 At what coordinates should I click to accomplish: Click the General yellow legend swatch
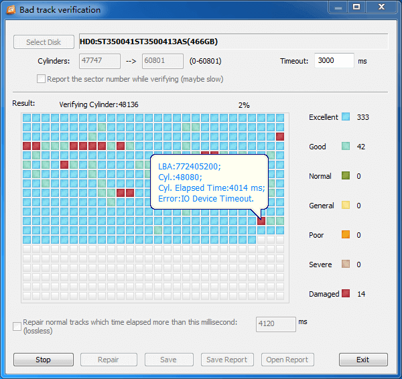[346, 206]
